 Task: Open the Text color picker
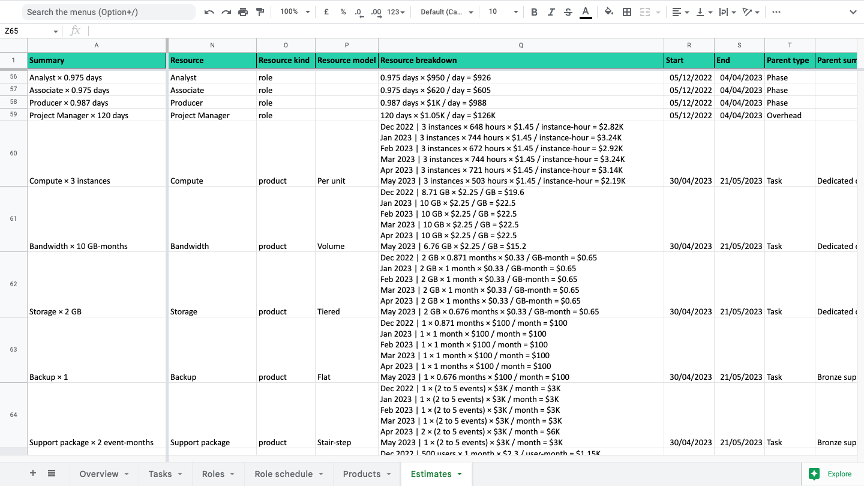coord(586,12)
